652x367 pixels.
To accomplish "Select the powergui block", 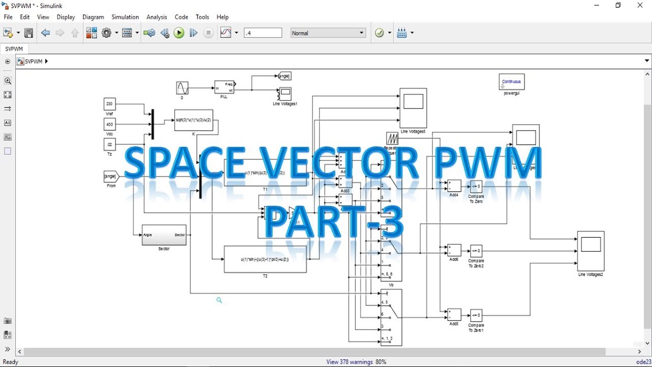I will pyautogui.click(x=512, y=82).
